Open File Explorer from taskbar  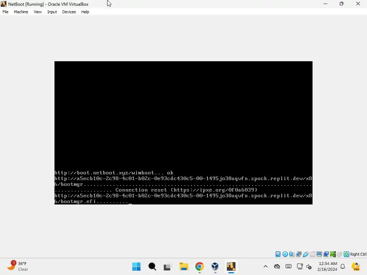click(184, 266)
